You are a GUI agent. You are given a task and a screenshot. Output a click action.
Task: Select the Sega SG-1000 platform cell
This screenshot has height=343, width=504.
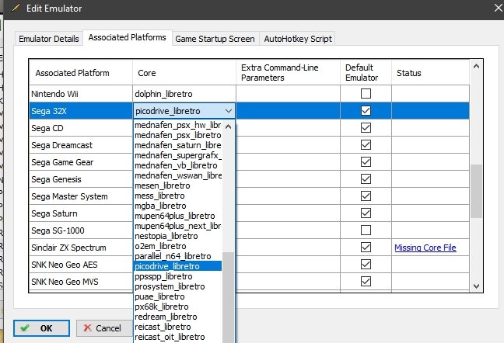click(81, 230)
